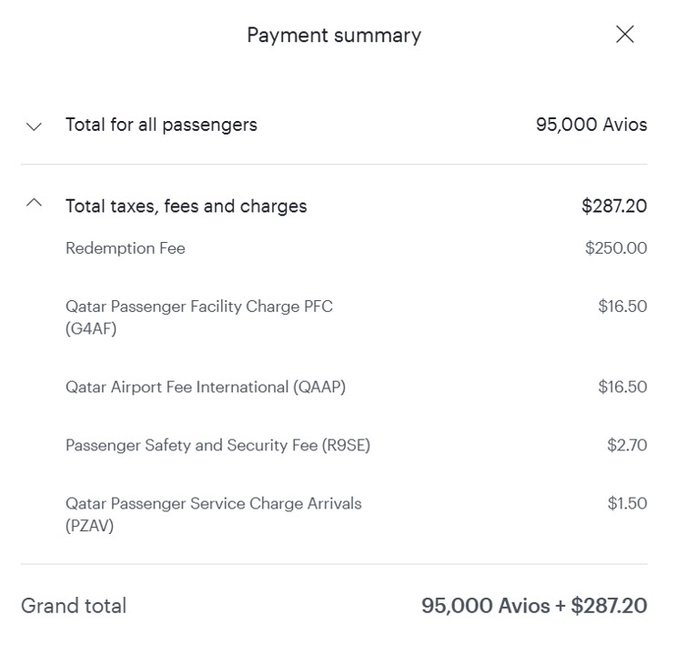The image size is (677, 655).
Task: Select the $250.00 redemption fee amount
Action: click(616, 248)
